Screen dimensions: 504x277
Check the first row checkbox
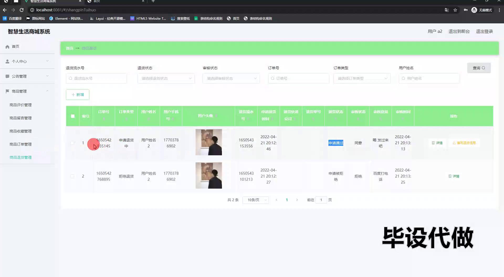(x=72, y=143)
